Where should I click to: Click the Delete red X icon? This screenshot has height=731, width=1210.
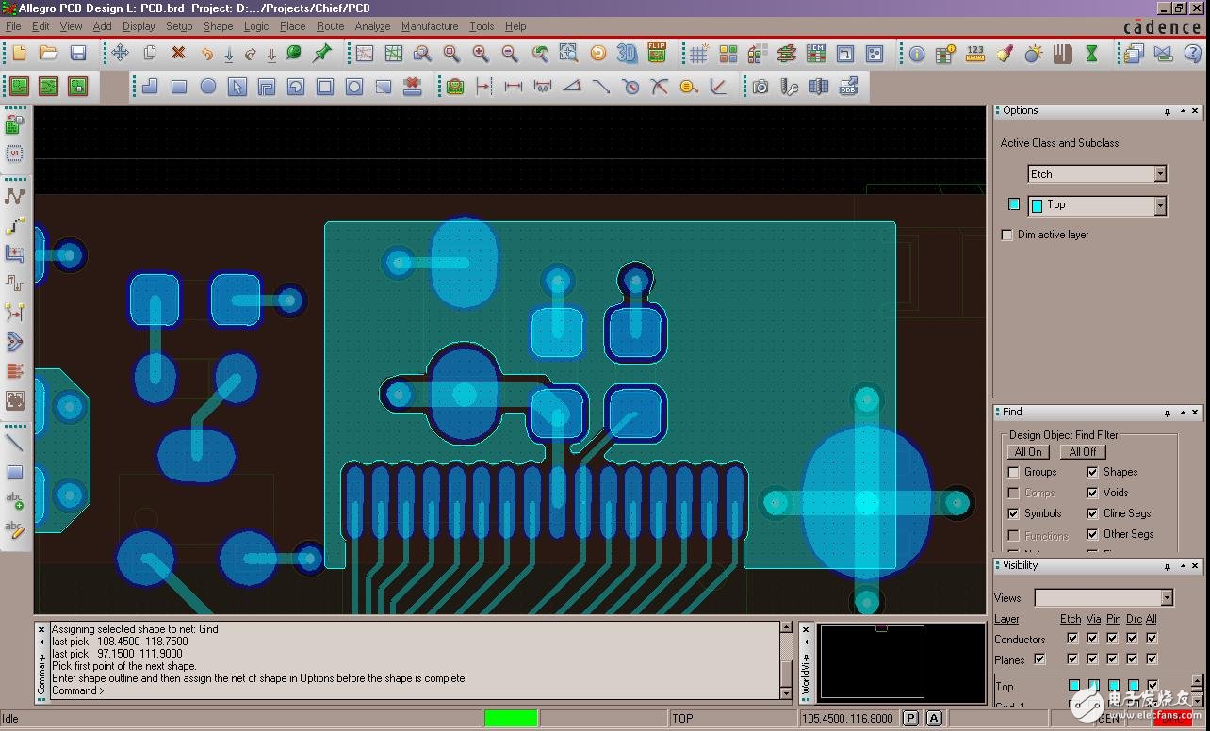tap(178, 54)
